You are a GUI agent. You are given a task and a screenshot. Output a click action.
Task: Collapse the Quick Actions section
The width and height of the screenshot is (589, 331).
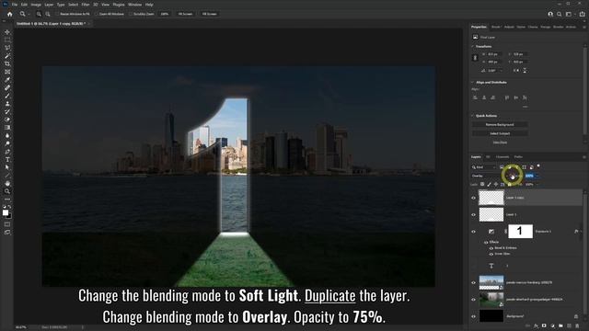click(x=472, y=116)
